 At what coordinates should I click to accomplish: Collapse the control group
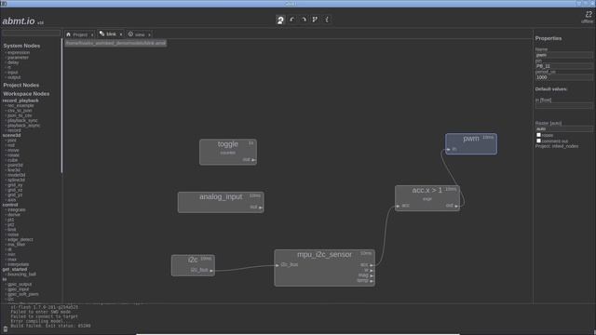(10, 205)
